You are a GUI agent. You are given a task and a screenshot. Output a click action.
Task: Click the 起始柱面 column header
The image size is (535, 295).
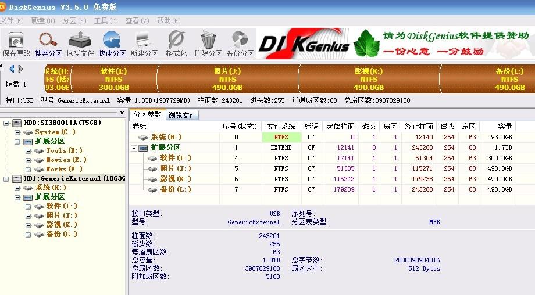pos(341,127)
